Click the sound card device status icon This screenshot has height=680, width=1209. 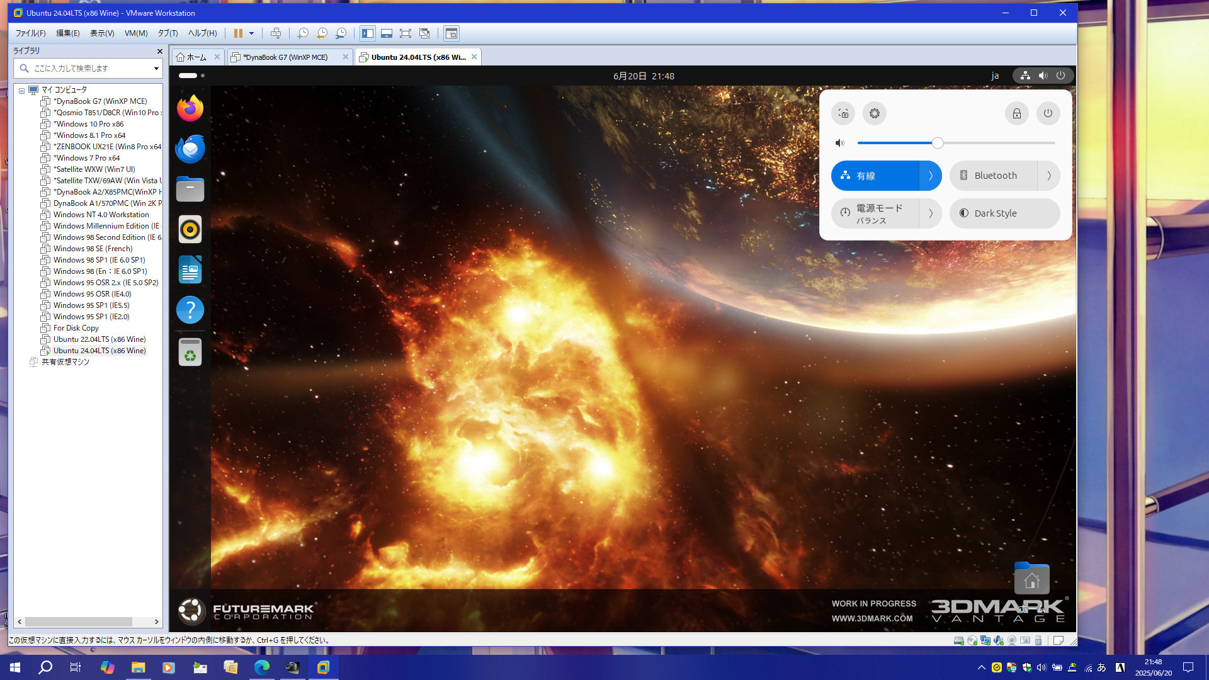pos(998,640)
